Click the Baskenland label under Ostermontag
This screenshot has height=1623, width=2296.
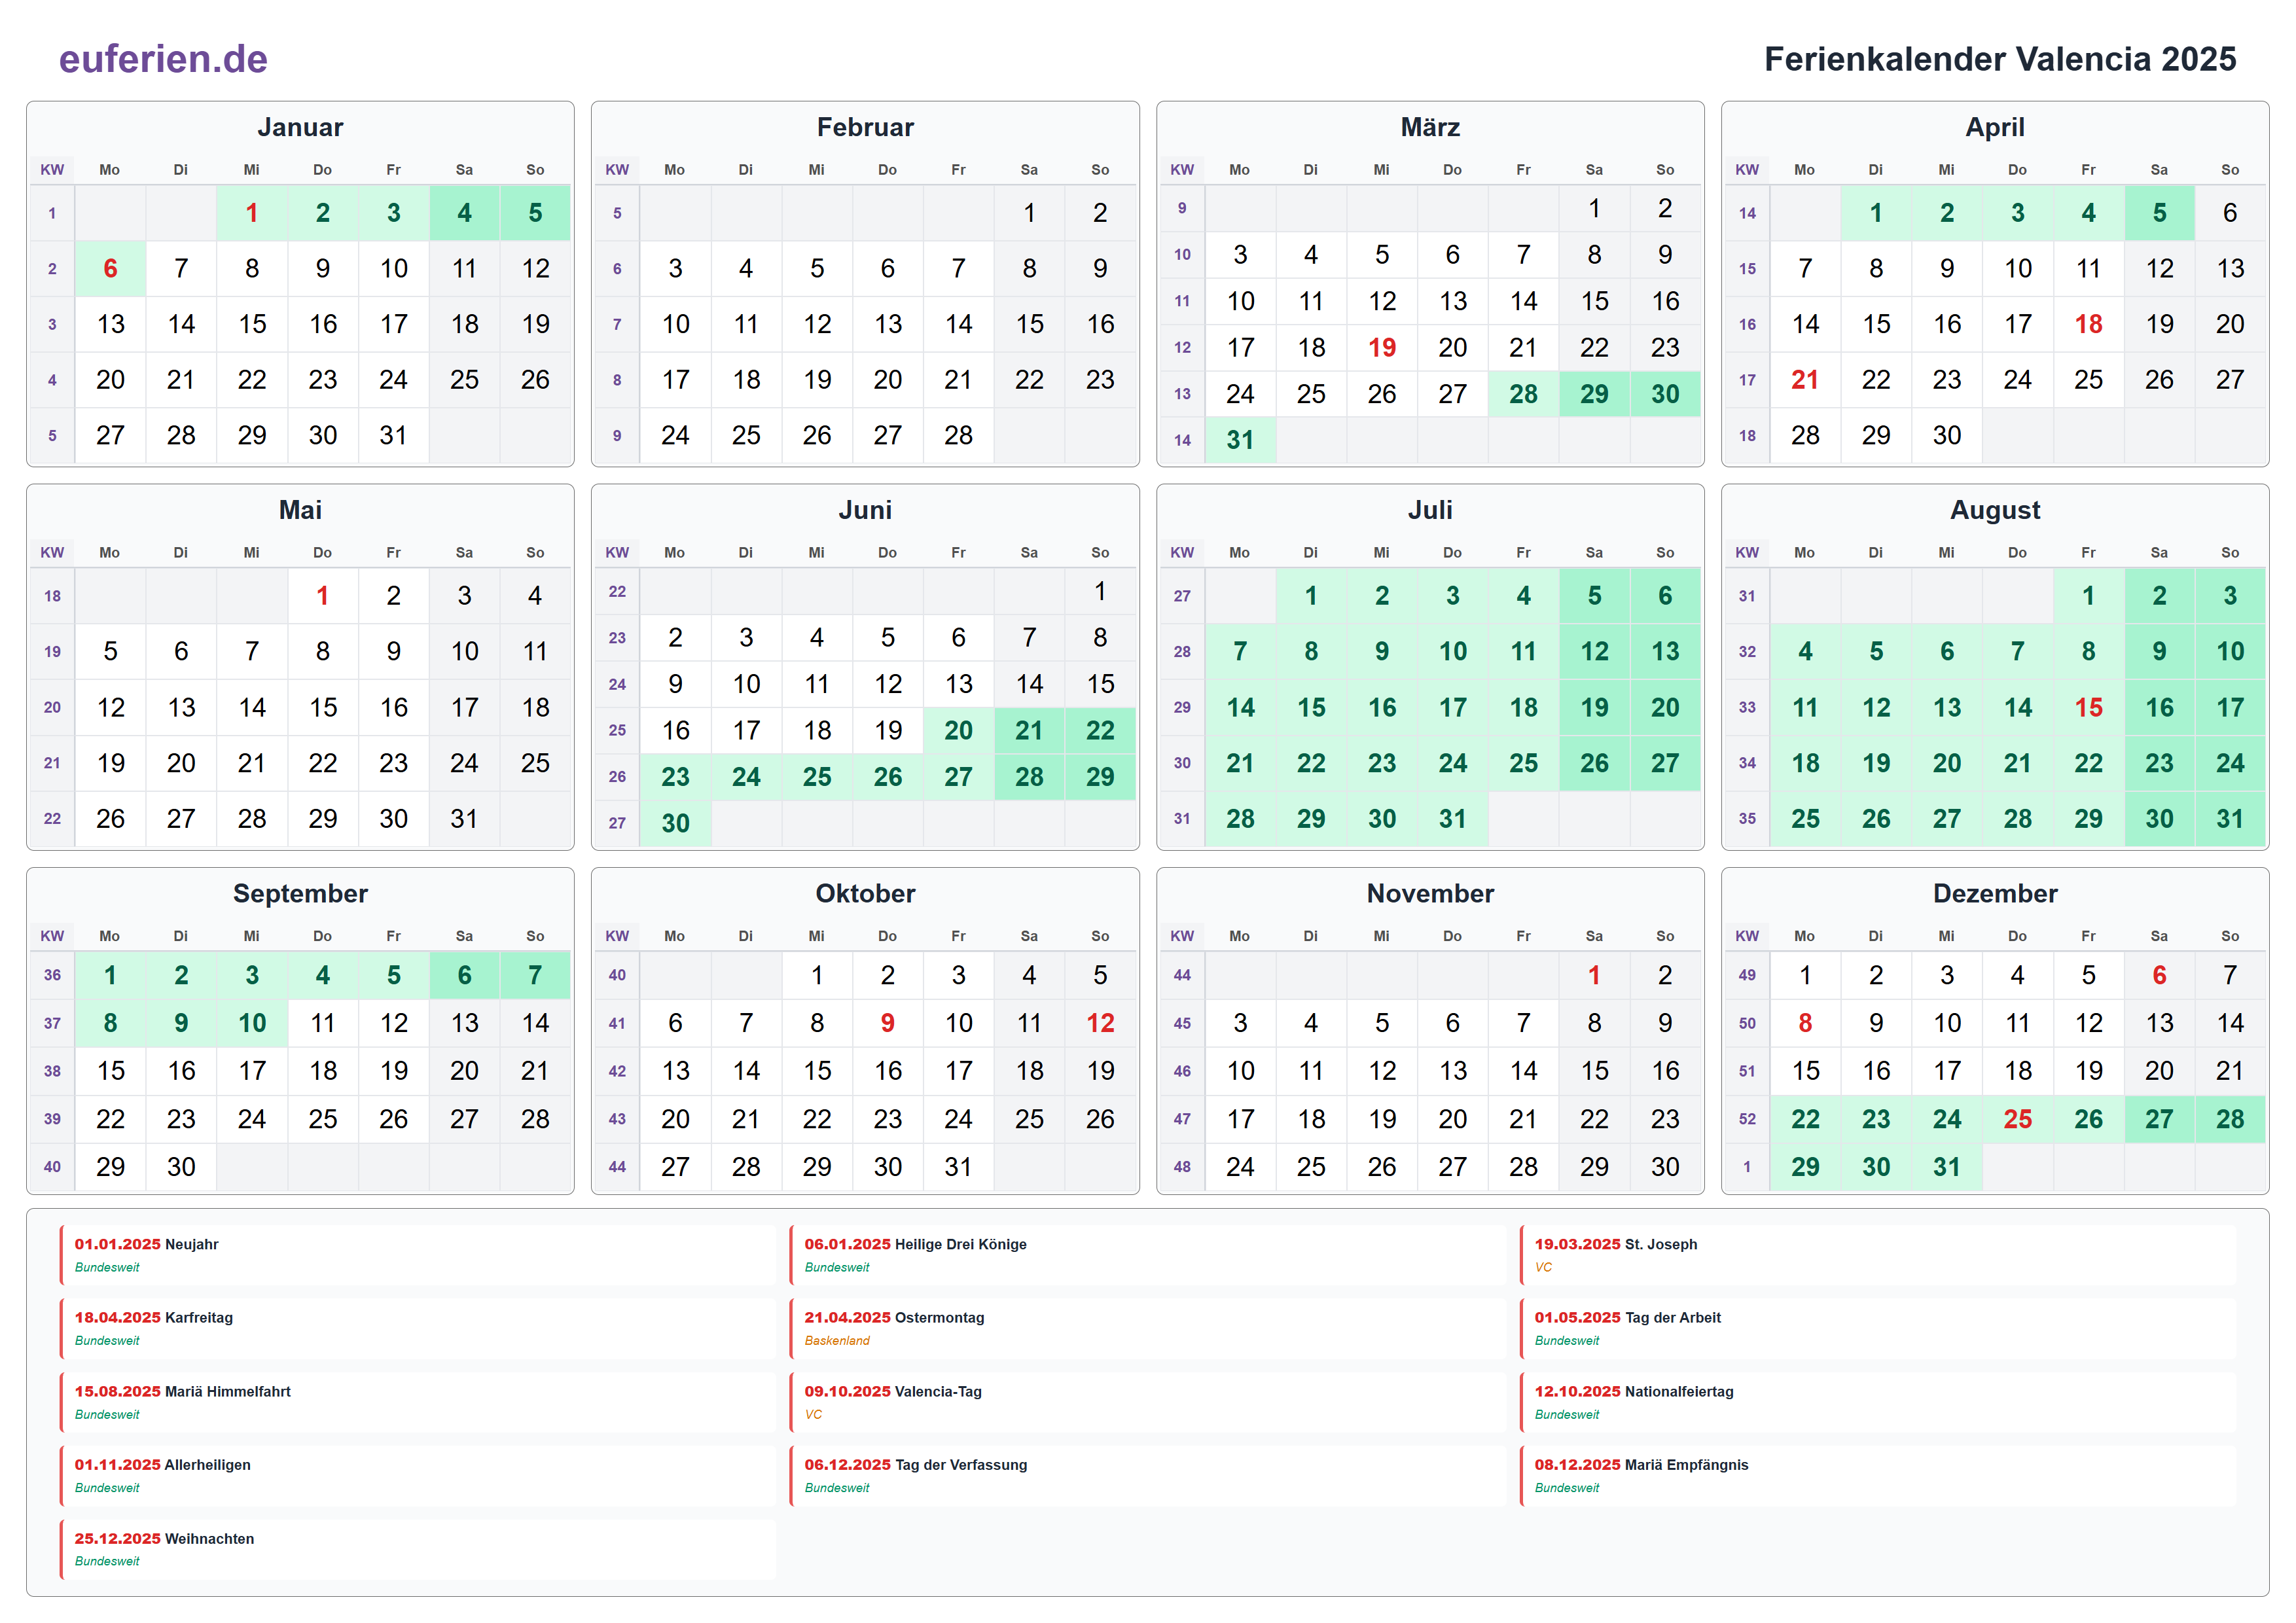click(x=837, y=1341)
